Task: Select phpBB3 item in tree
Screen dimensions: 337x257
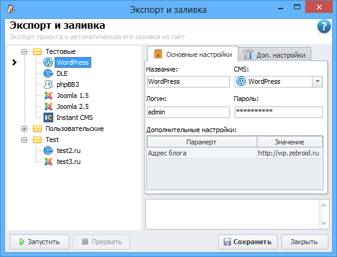Action: [x=67, y=84]
